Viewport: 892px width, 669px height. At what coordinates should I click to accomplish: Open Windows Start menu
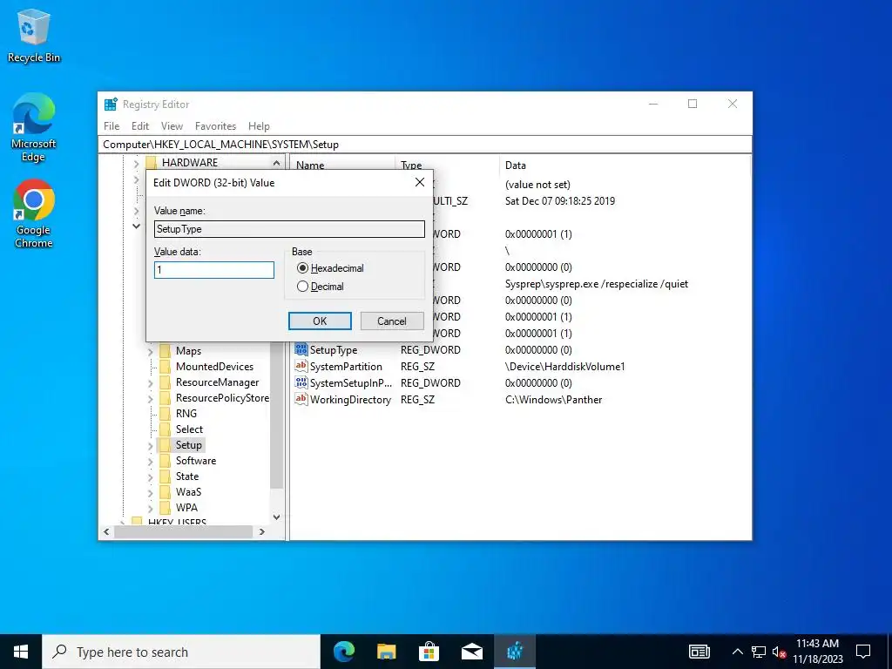coord(21,652)
